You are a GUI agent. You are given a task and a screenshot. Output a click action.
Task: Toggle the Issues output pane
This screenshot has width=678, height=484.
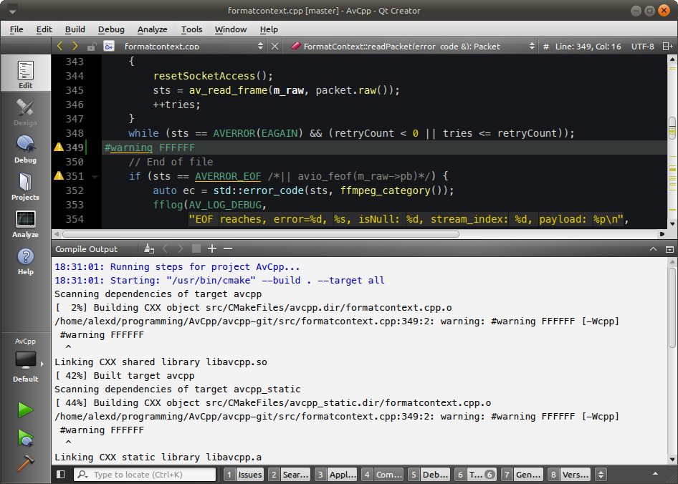[x=244, y=475]
